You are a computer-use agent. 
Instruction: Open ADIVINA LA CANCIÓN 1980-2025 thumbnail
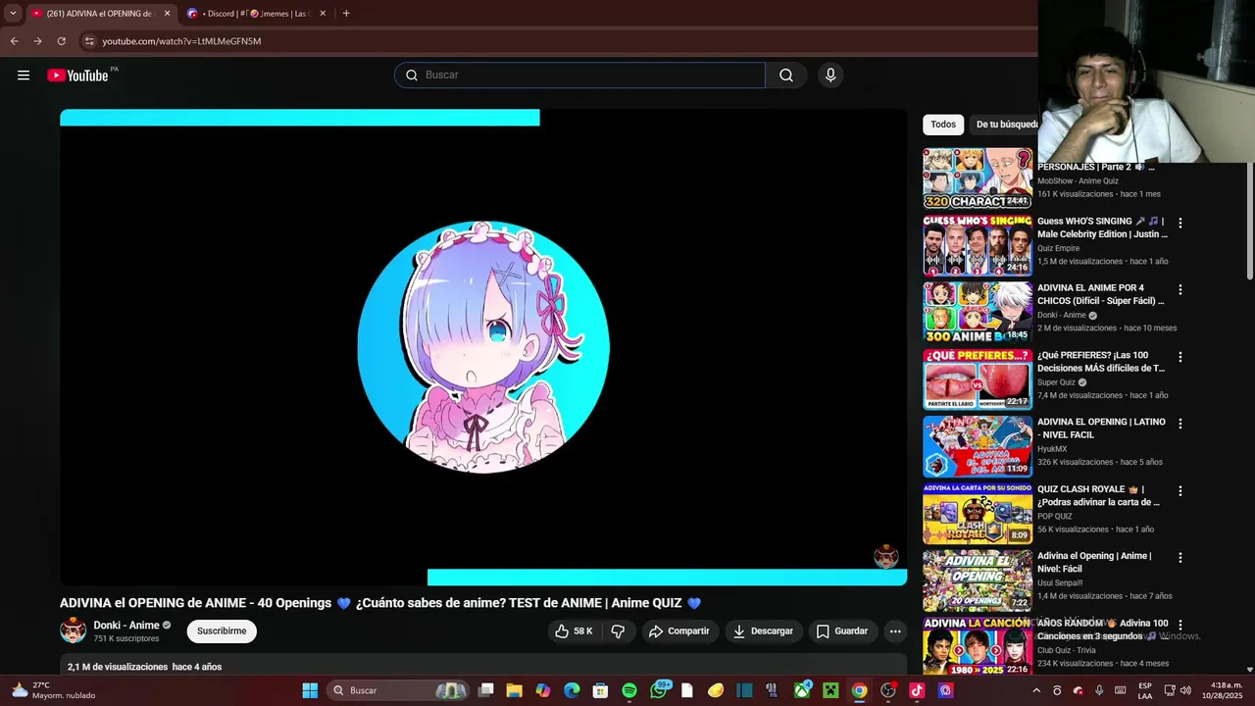[978, 645]
